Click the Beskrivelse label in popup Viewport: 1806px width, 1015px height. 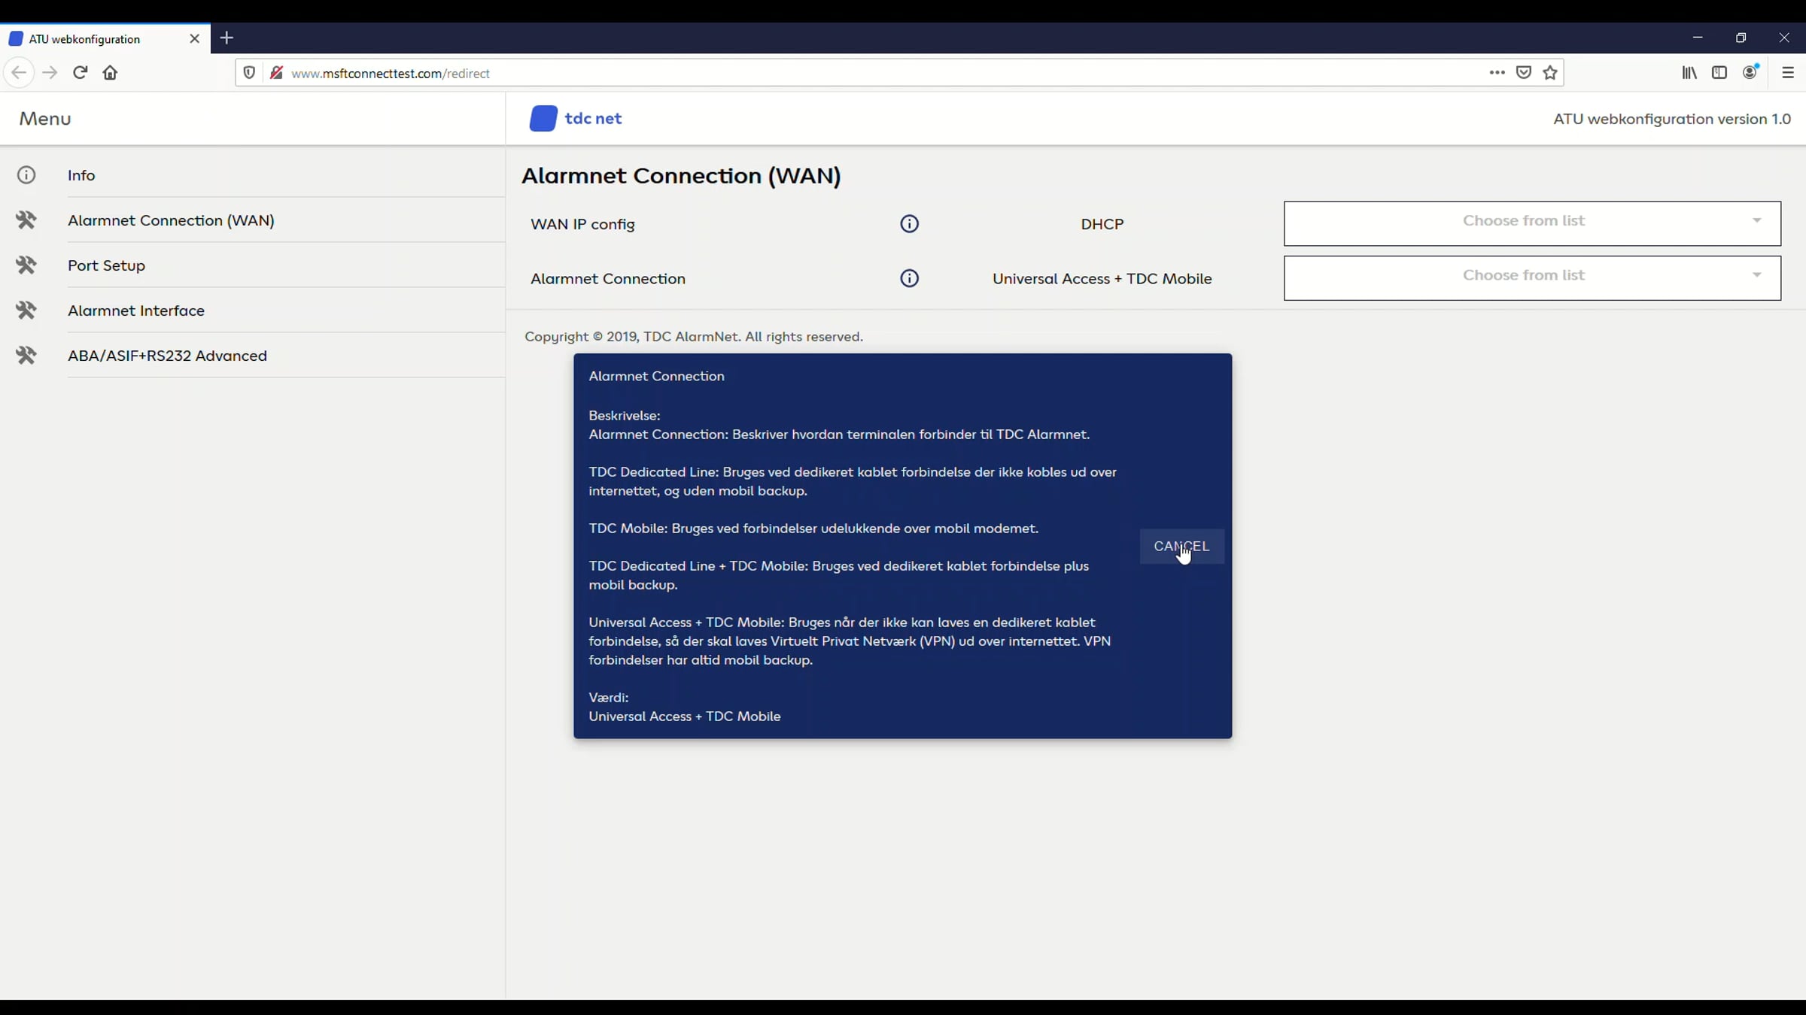click(625, 416)
